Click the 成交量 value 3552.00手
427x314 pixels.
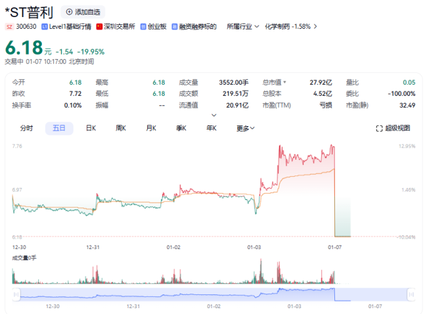tap(234, 83)
